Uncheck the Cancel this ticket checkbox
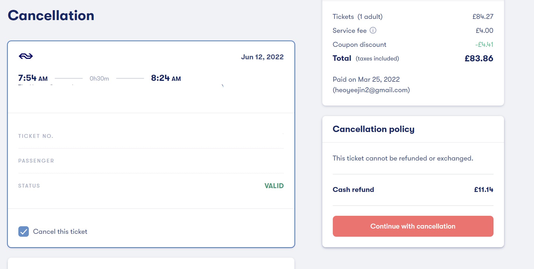This screenshot has width=534, height=269. [x=24, y=231]
